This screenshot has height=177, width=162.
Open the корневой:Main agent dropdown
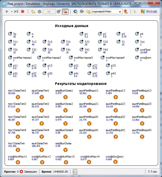(x=107, y=11)
